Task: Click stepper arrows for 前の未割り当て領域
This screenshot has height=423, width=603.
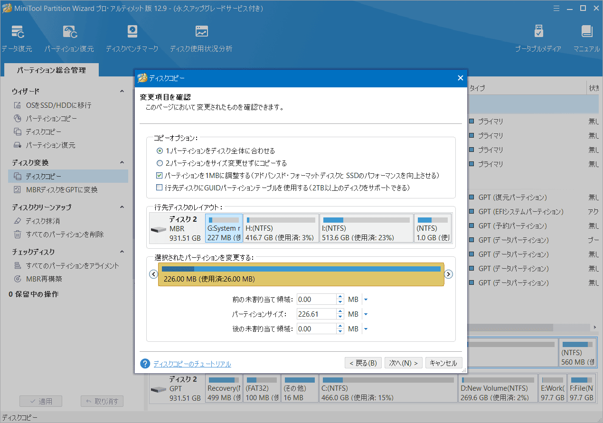Action: (340, 300)
